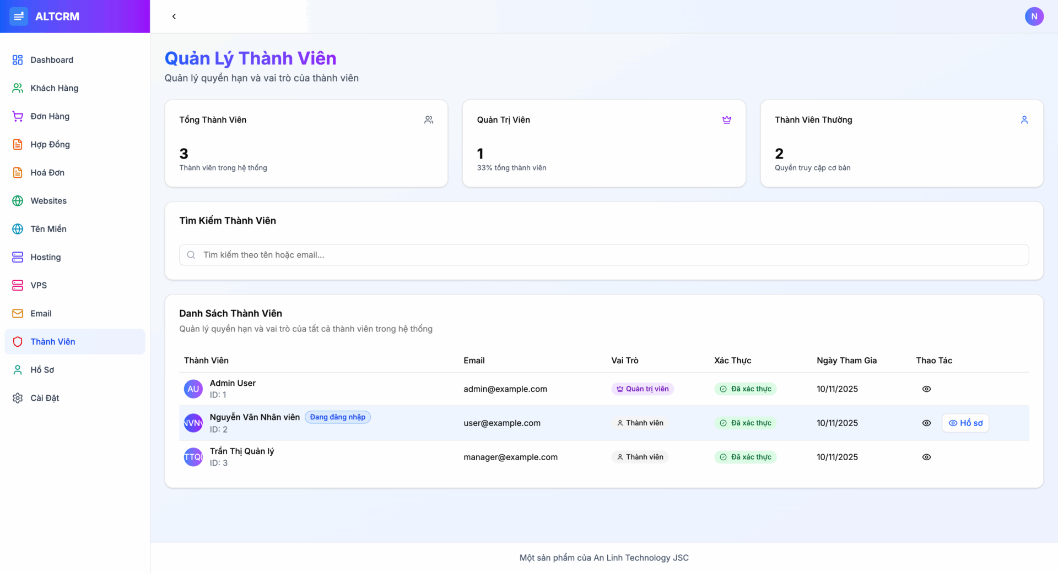Screen dimensions: 1058x573
Task: Click the Websites globe icon
Action: (x=17, y=200)
